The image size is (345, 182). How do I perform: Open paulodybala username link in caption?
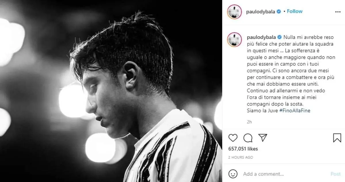261,37
